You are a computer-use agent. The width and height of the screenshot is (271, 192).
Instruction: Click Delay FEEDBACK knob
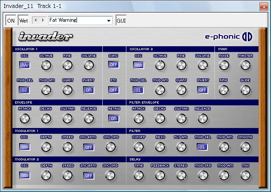160,176
